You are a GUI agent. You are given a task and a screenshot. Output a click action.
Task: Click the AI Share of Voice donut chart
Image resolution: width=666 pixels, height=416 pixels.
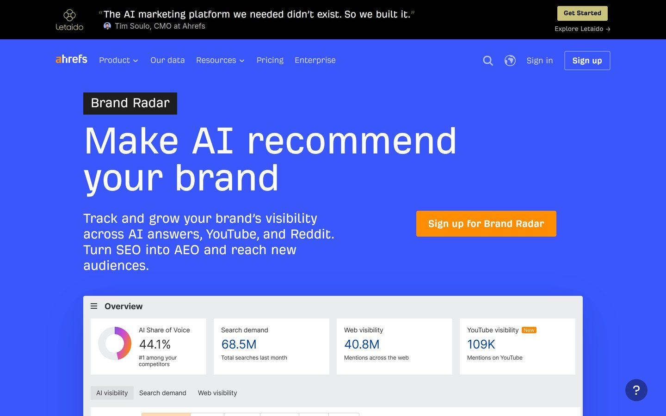[115, 343]
